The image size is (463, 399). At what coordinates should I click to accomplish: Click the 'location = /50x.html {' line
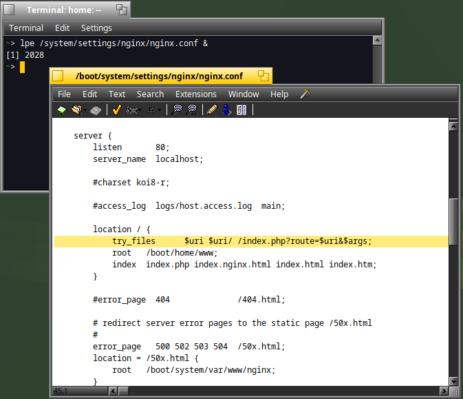coord(146,358)
